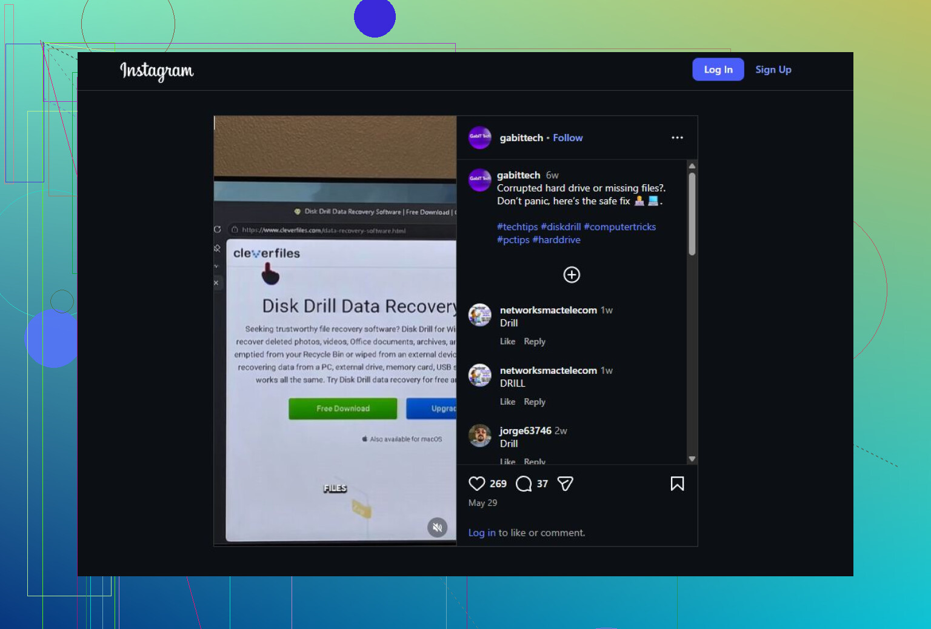
Task: Reply to networksmactelecom's 'Drill' comment
Action: [x=535, y=342]
